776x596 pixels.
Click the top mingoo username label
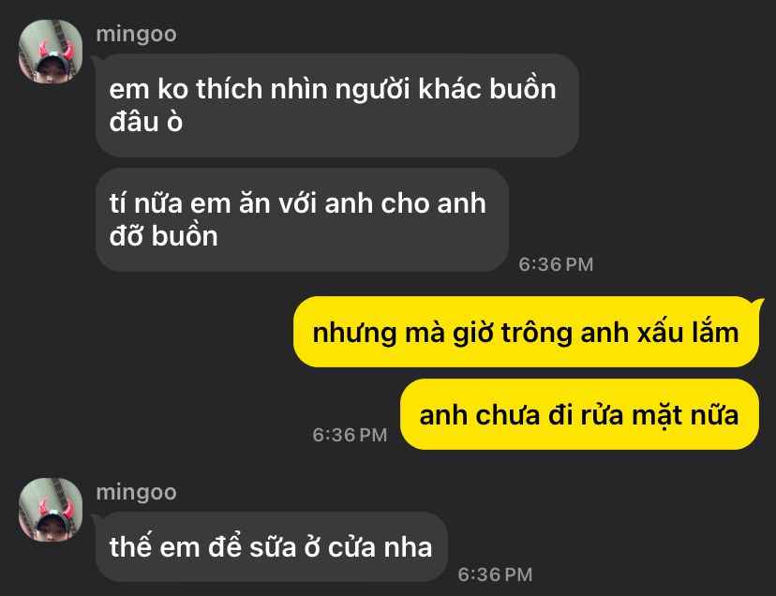pyautogui.click(x=136, y=35)
